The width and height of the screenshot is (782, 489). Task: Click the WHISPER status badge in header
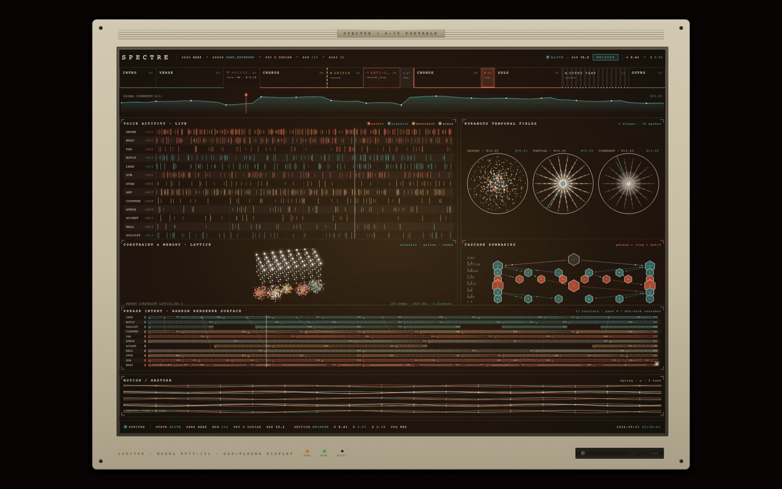tap(606, 57)
